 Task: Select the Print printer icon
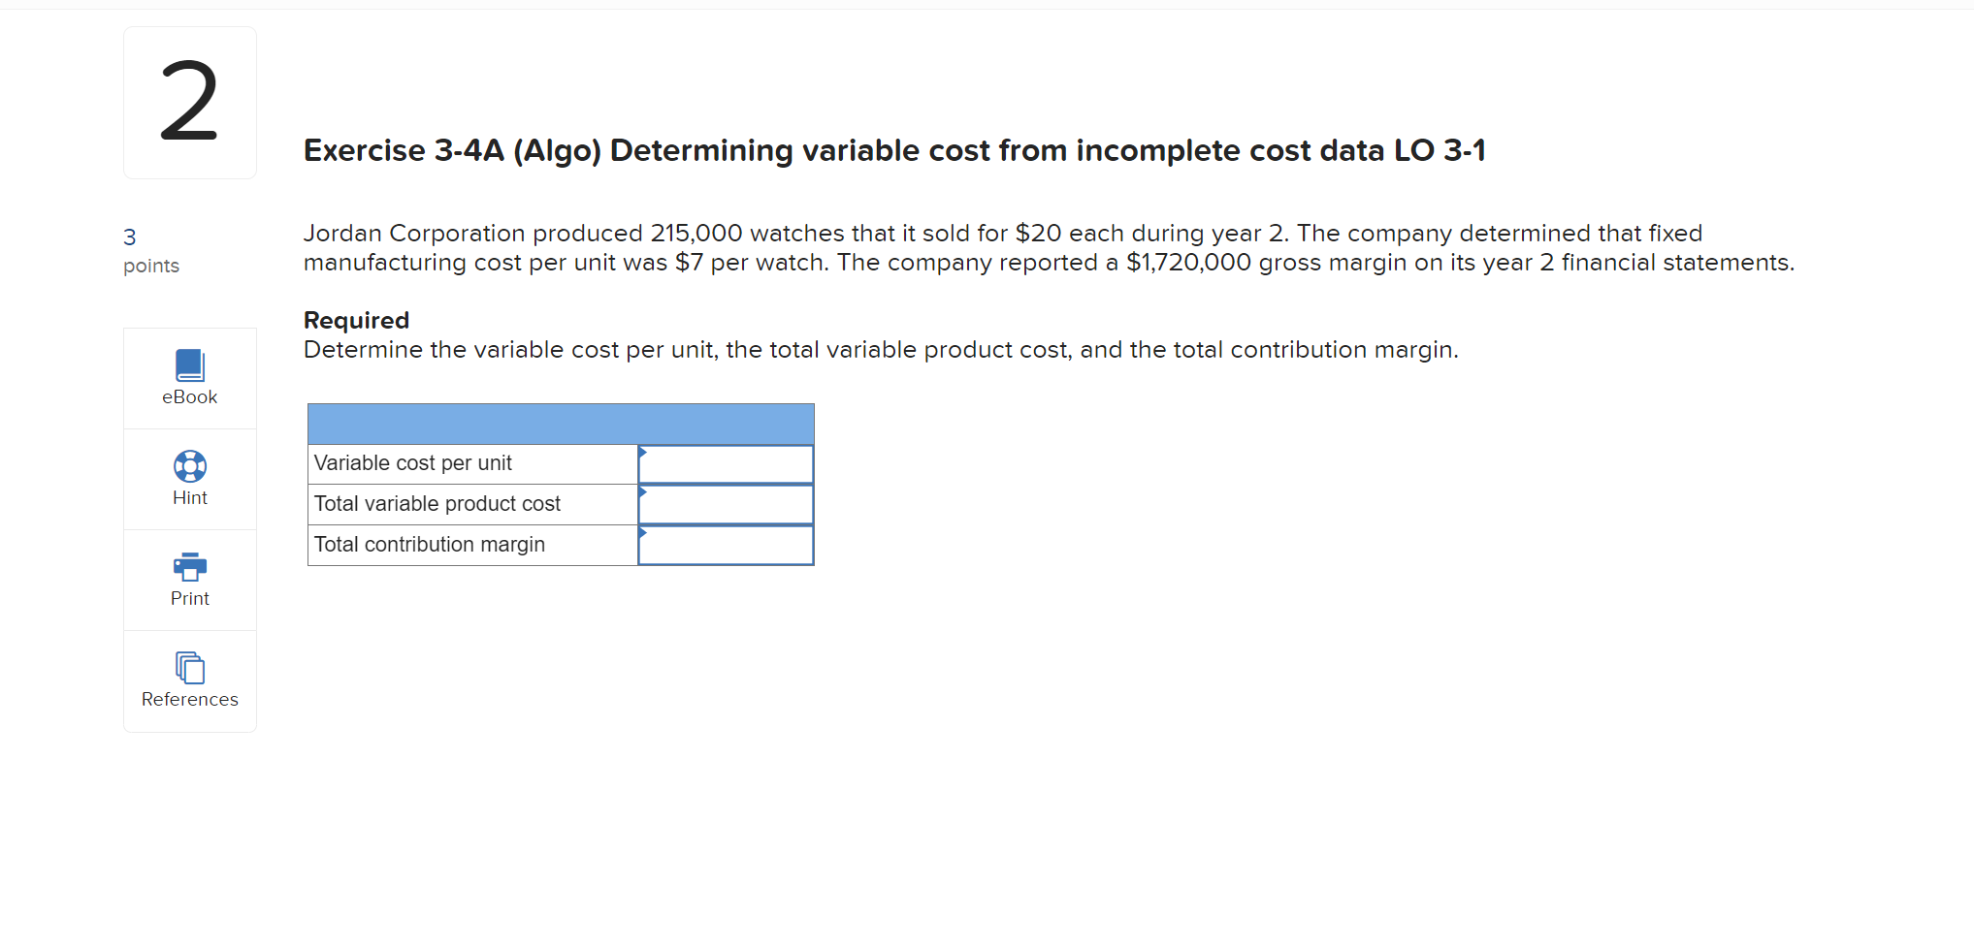189,568
